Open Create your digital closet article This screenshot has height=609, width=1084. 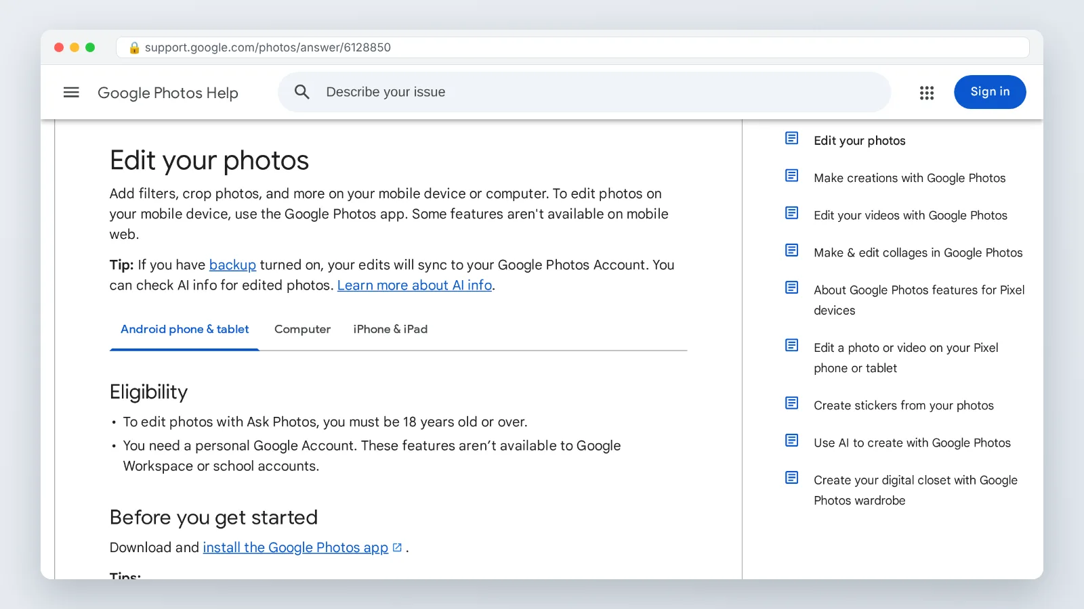[x=915, y=490]
